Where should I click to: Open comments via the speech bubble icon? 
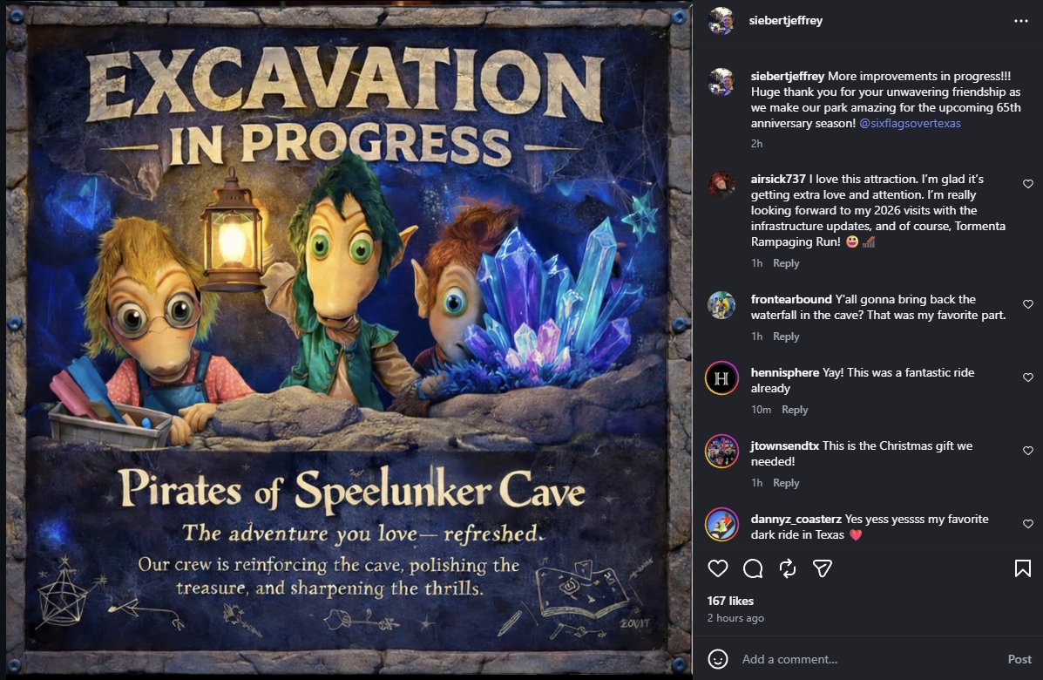coord(753,568)
